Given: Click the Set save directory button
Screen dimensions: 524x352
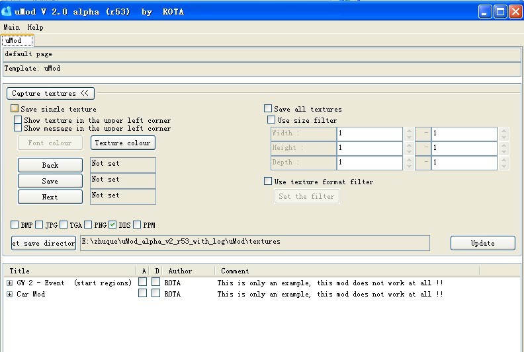Looking at the screenshot, I should pyautogui.click(x=44, y=243).
